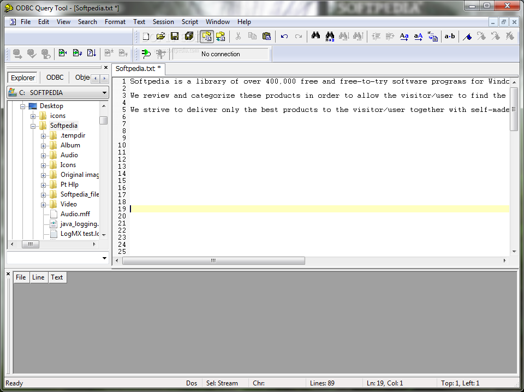Viewport: 524px width, 392px height.
Task: Click the file tree vertical scrollbar thumb
Action: pos(104,120)
